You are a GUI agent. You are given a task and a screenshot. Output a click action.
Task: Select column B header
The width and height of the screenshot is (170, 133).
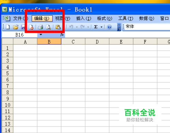(x=49, y=41)
